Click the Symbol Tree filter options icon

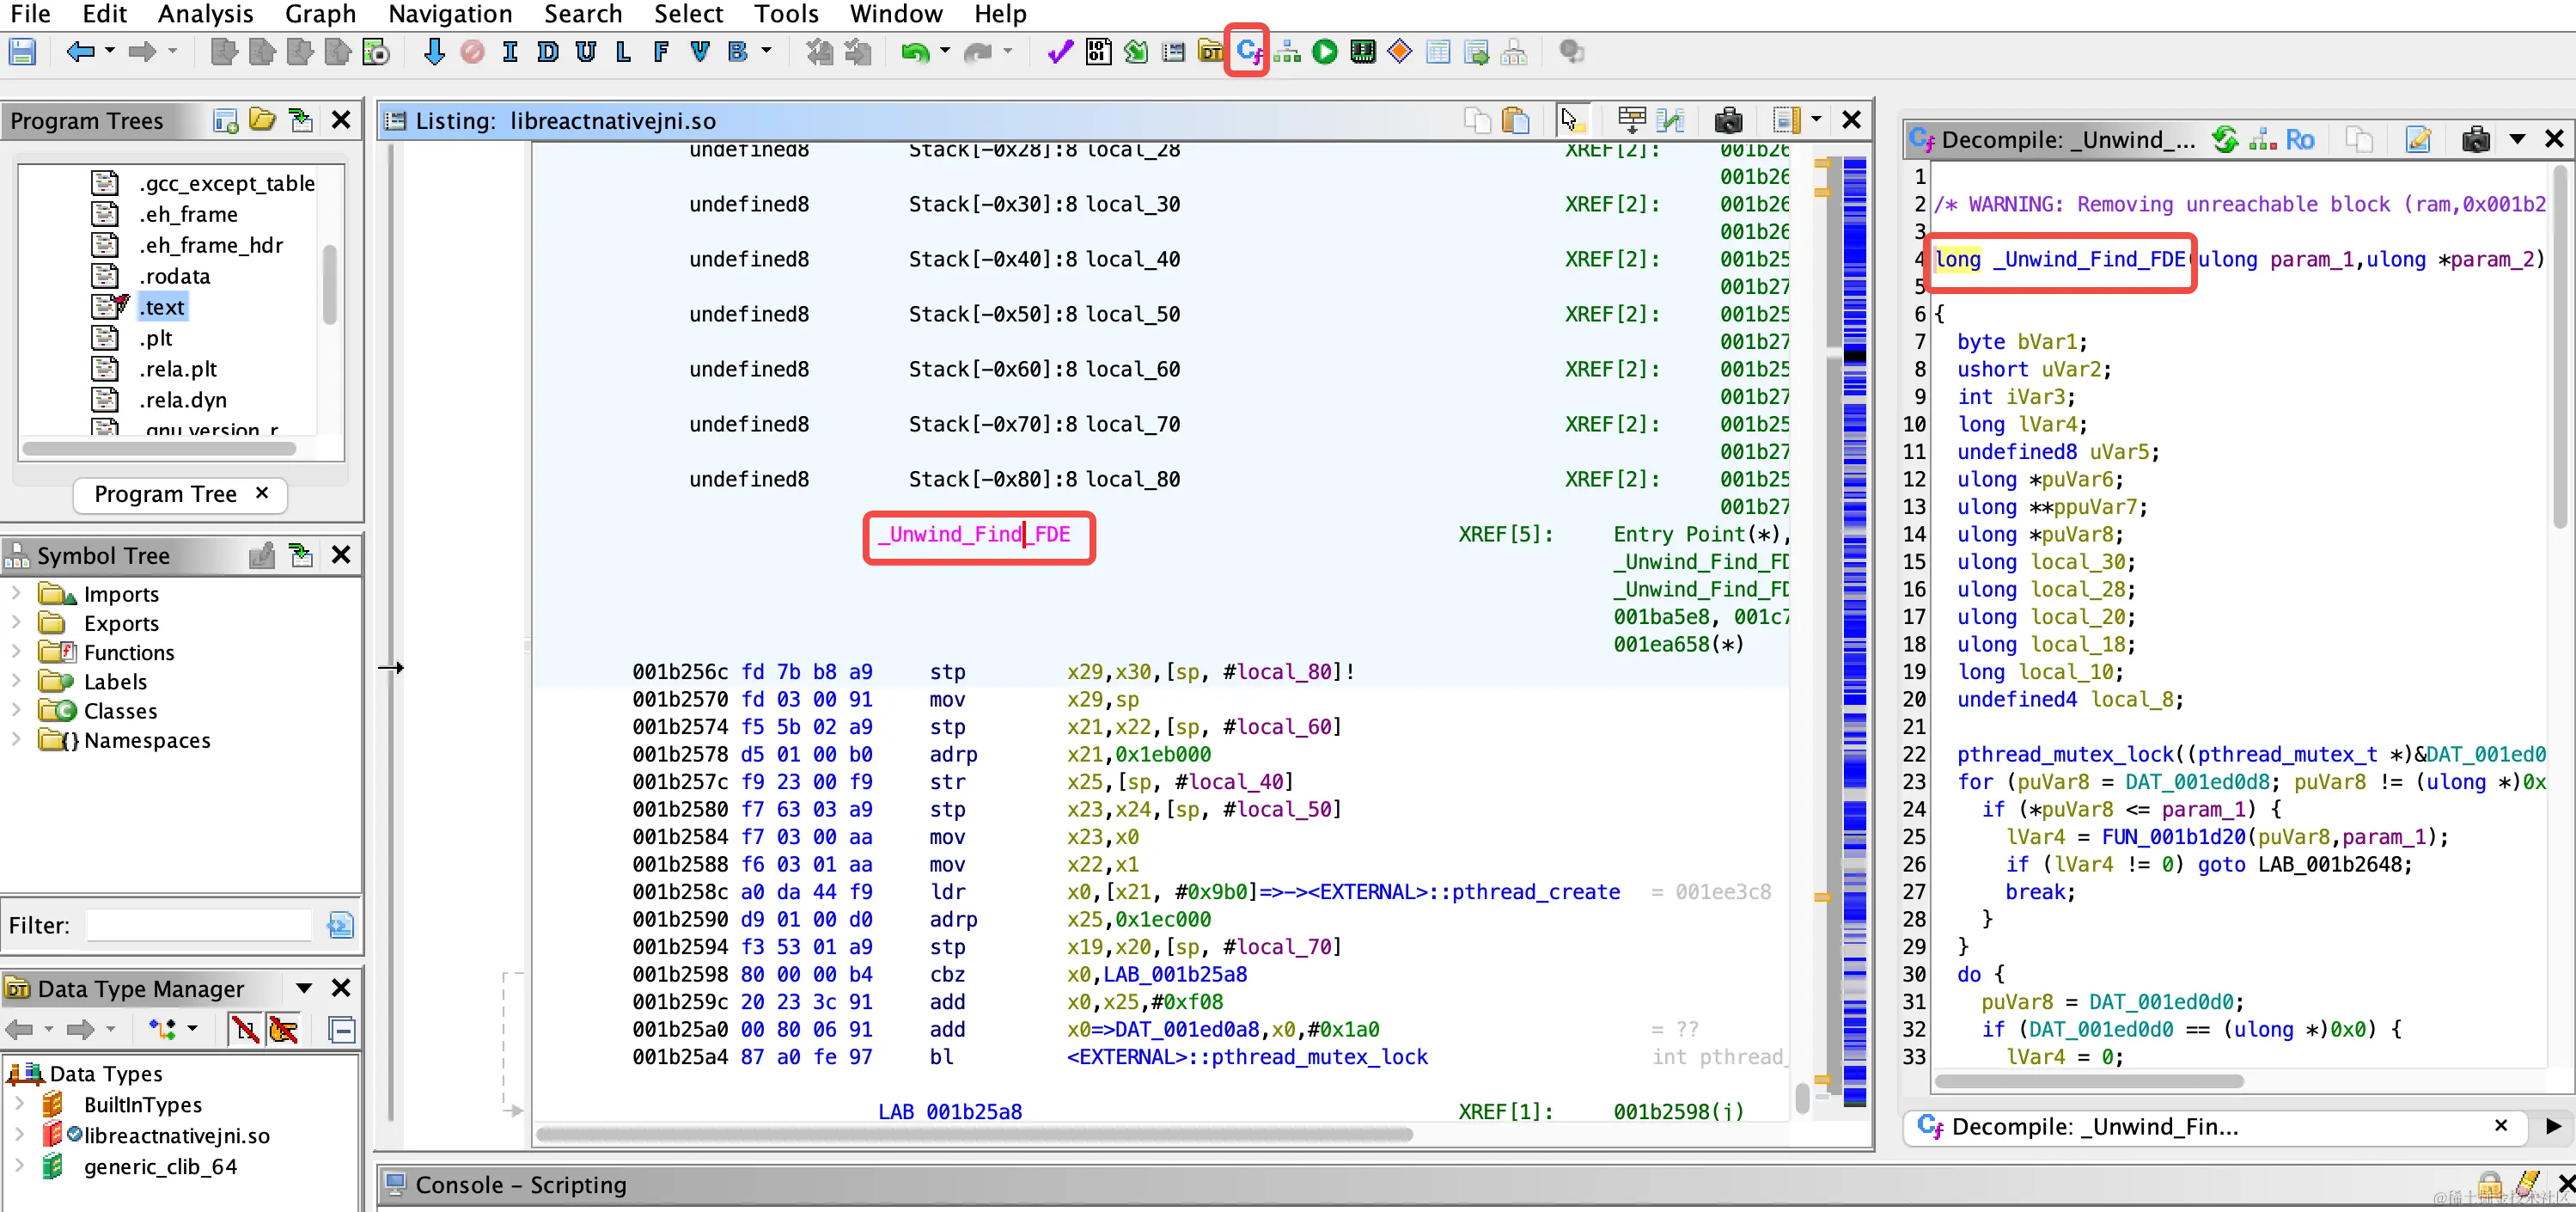340,925
